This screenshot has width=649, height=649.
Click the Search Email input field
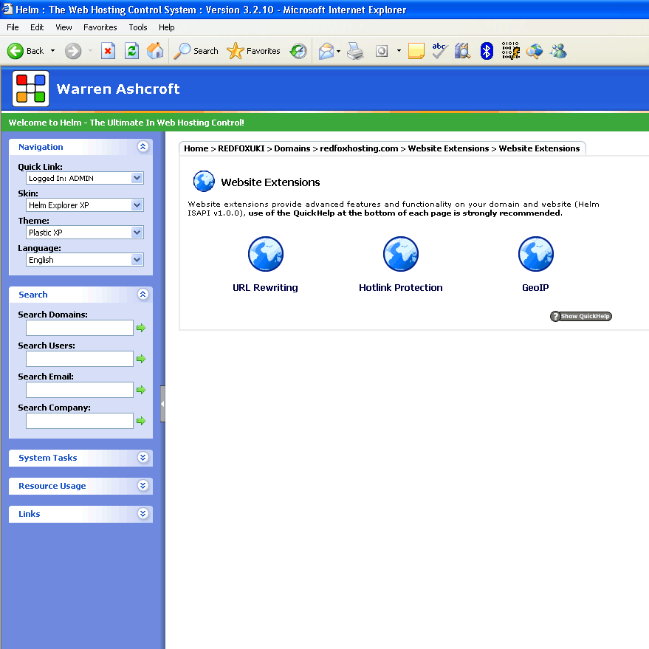point(80,390)
